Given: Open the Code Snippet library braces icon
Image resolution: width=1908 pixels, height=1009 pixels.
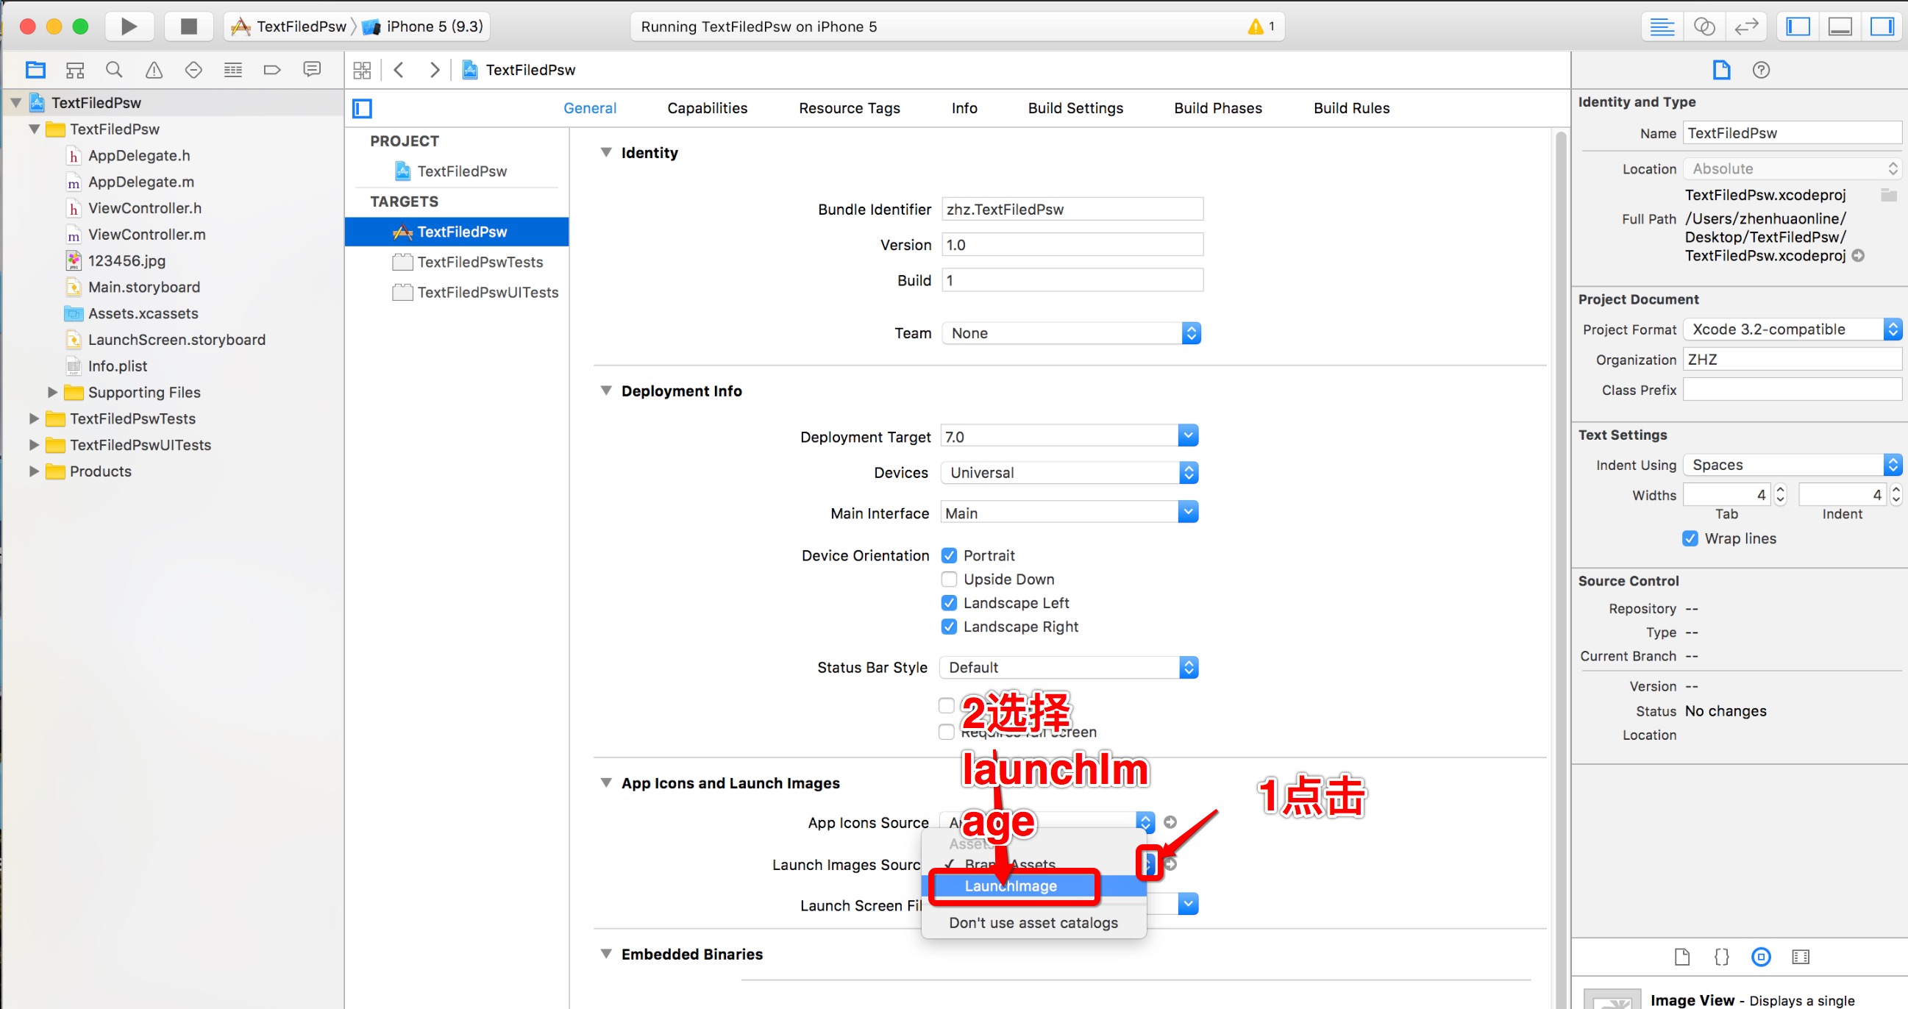Looking at the screenshot, I should [x=1721, y=956].
